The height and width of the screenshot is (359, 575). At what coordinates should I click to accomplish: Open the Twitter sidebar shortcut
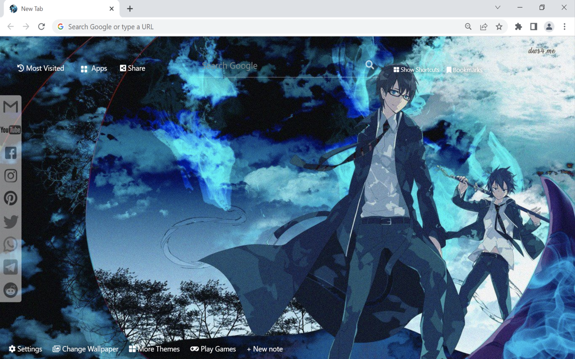tap(10, 221)
